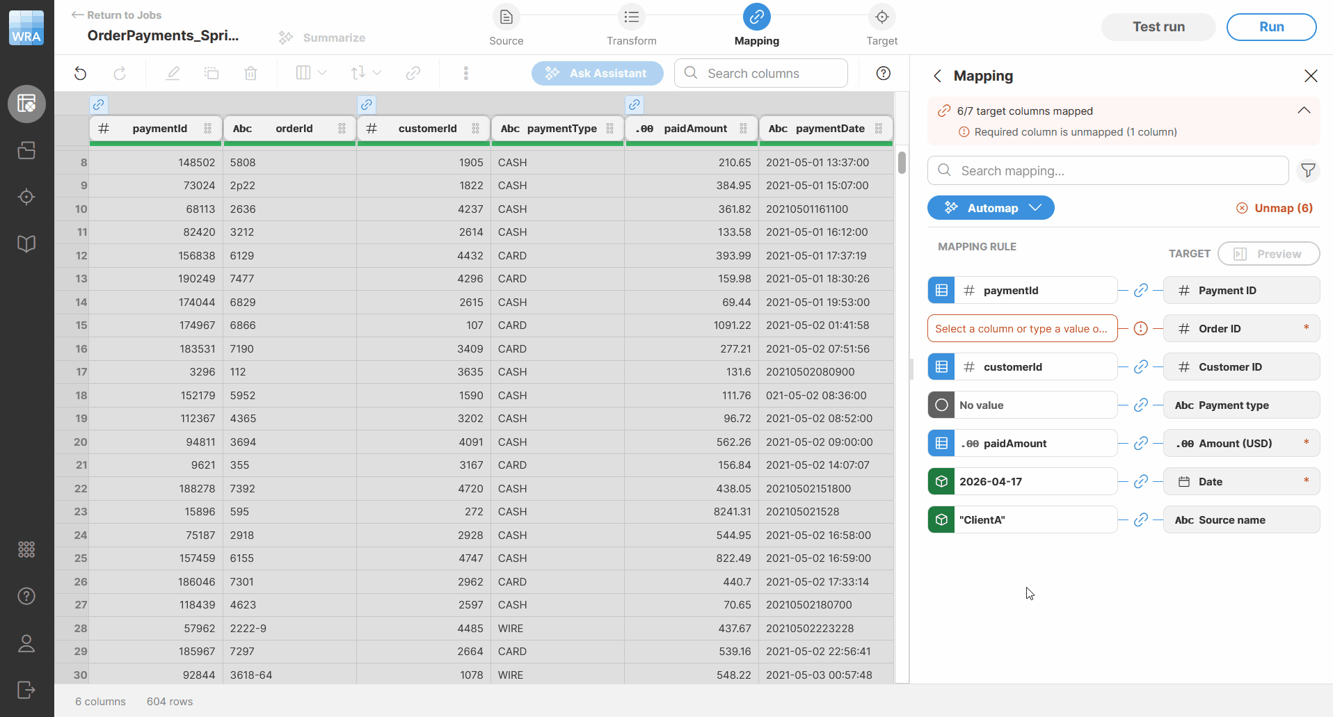Click the undo arrow in toolbar
Image resolution: width=1333 pixels, height=717 pixels.
(81, 73)
